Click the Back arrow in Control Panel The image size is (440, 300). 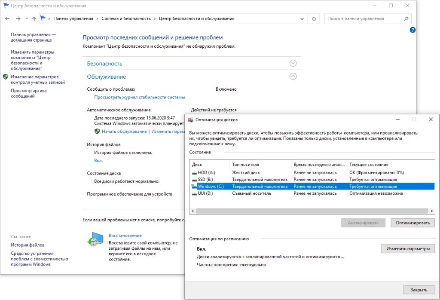click(x=7, y=18)
